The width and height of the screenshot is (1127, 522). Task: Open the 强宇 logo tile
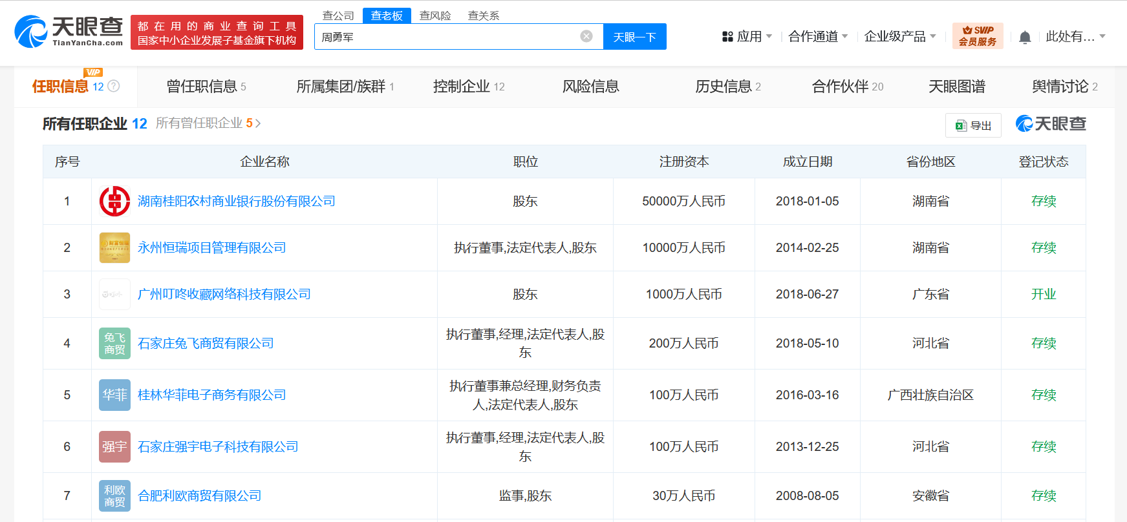[114, 446]
